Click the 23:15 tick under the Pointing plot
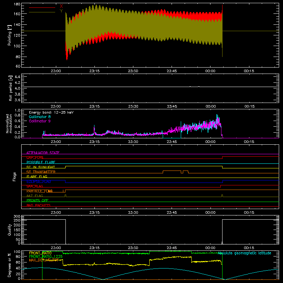283x283 pixels. pyautogui.click(x=94, y=71)
